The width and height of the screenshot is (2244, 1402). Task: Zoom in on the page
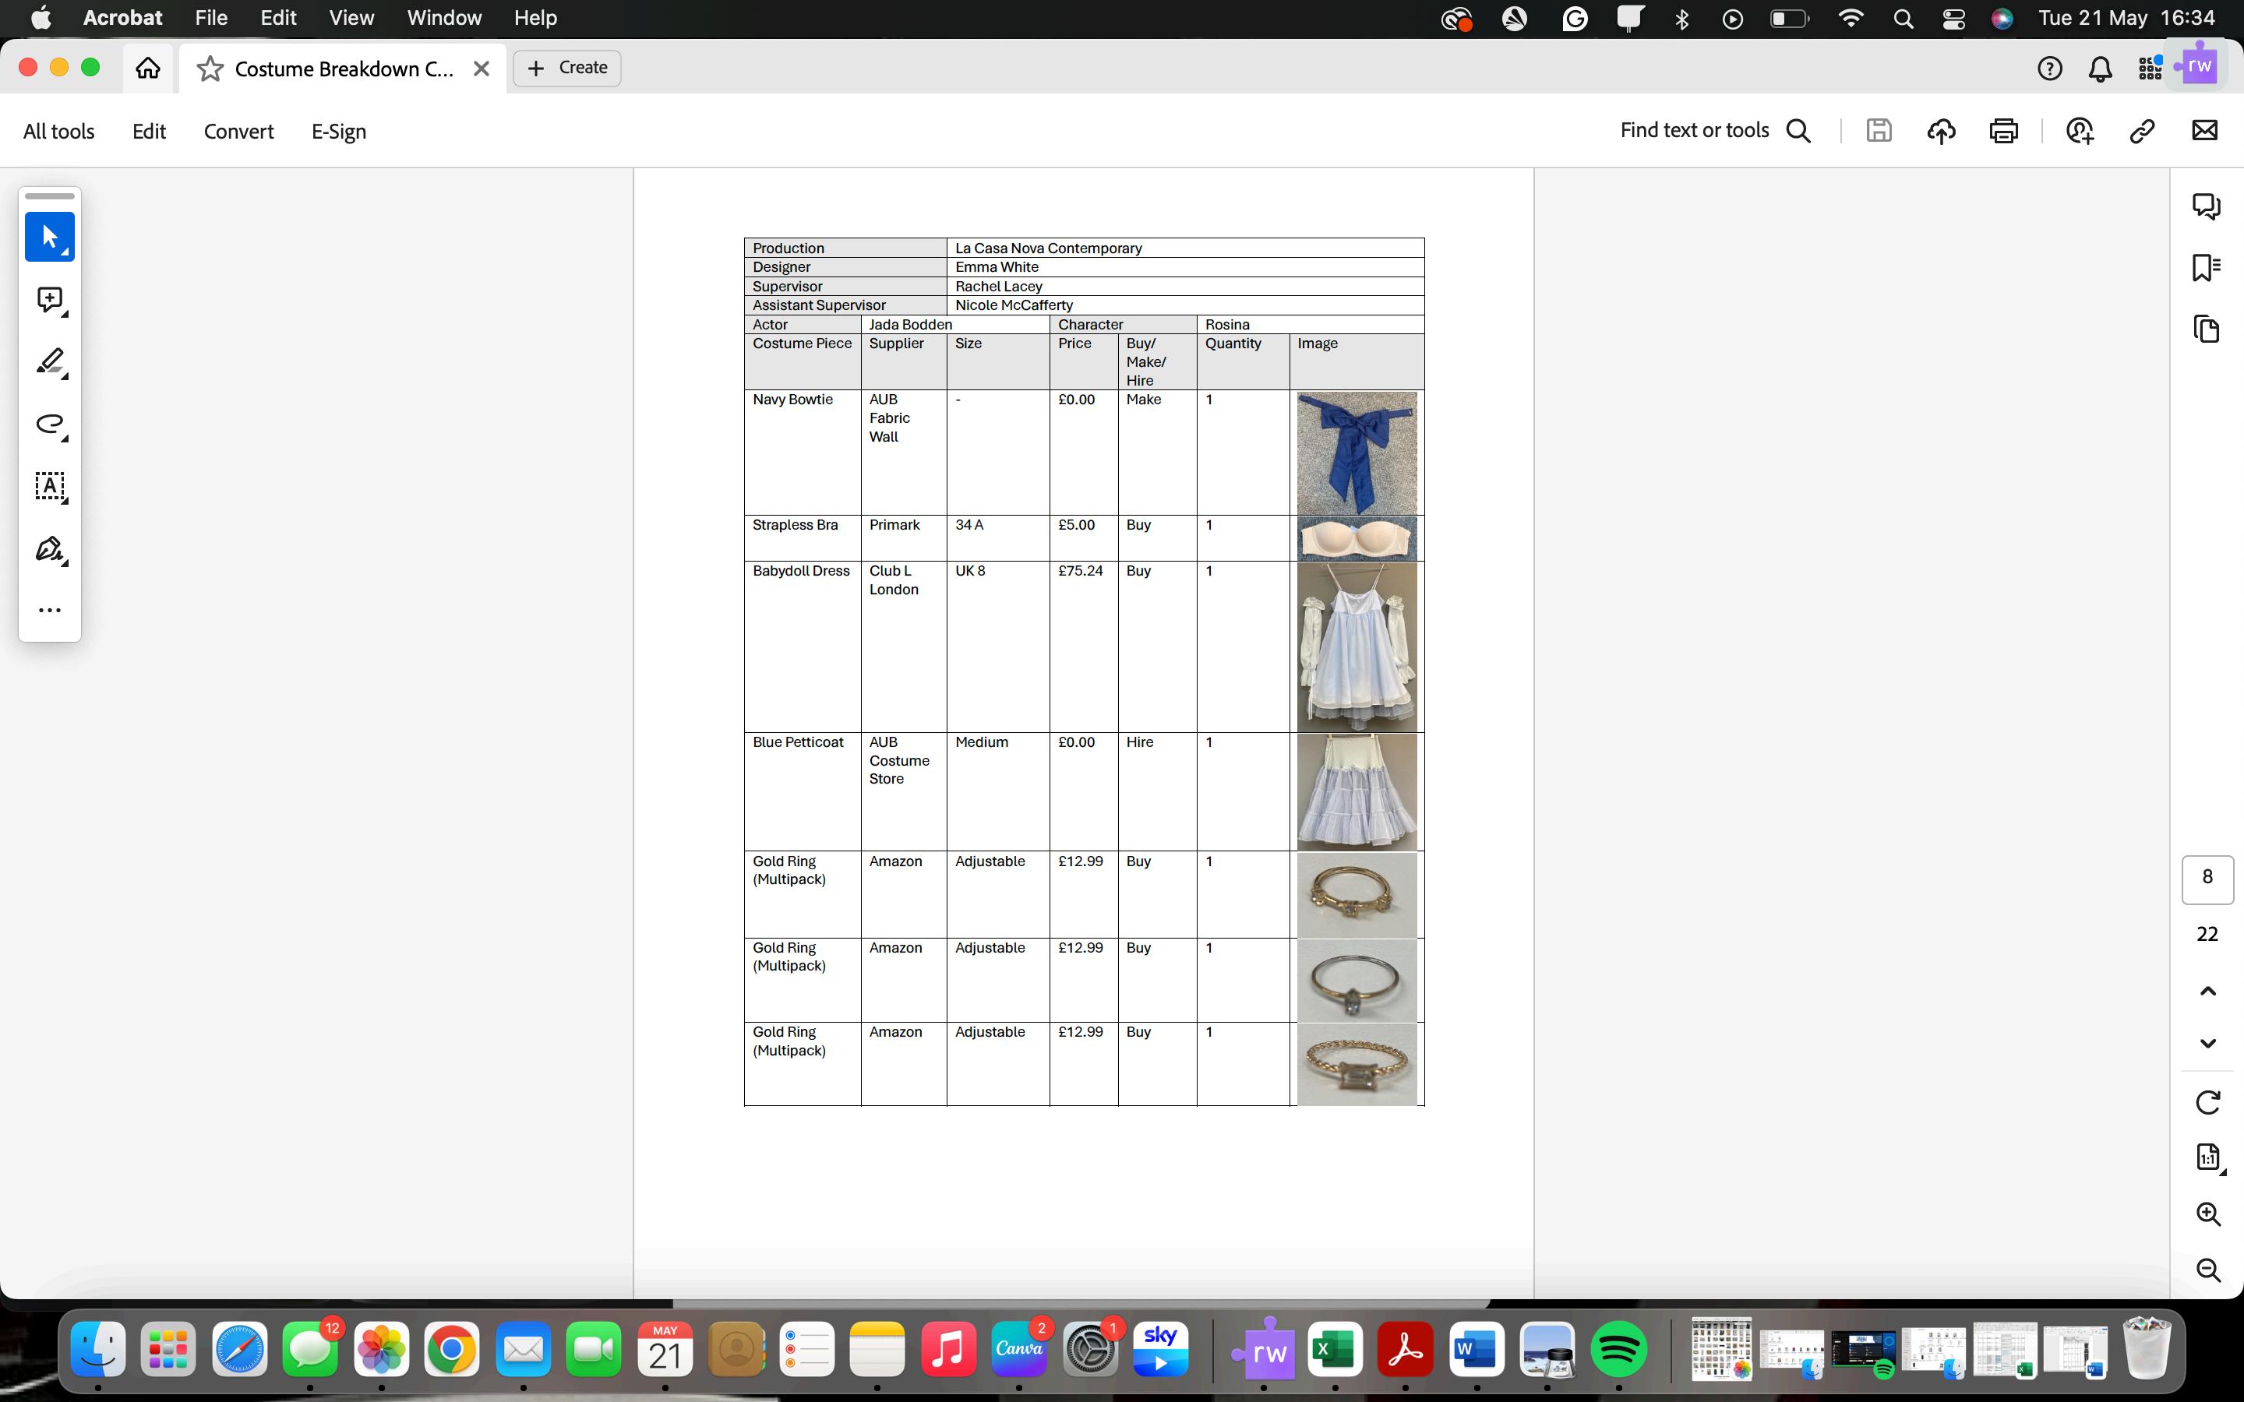pyautogui.click(x=2208, y=1214)
